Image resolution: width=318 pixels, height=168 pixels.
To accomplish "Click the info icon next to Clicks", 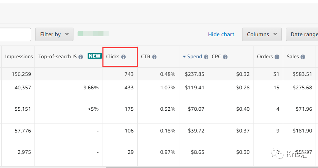I will pos(123,57).
